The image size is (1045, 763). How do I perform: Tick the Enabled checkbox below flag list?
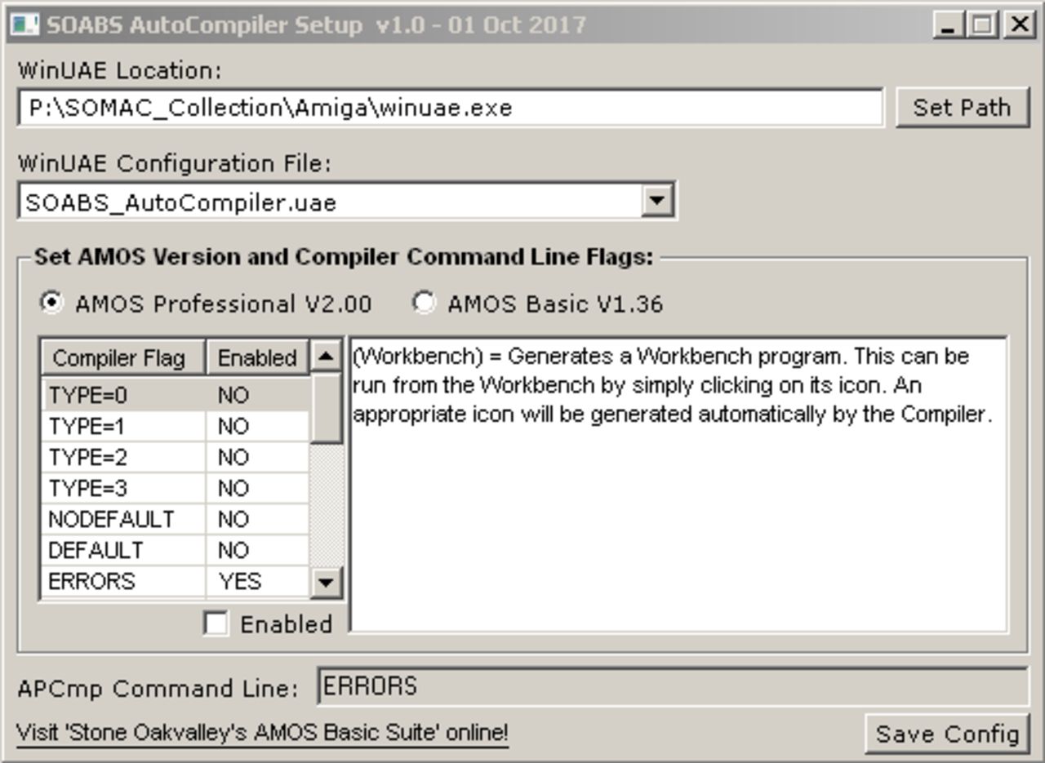click(x=216, y=624)
